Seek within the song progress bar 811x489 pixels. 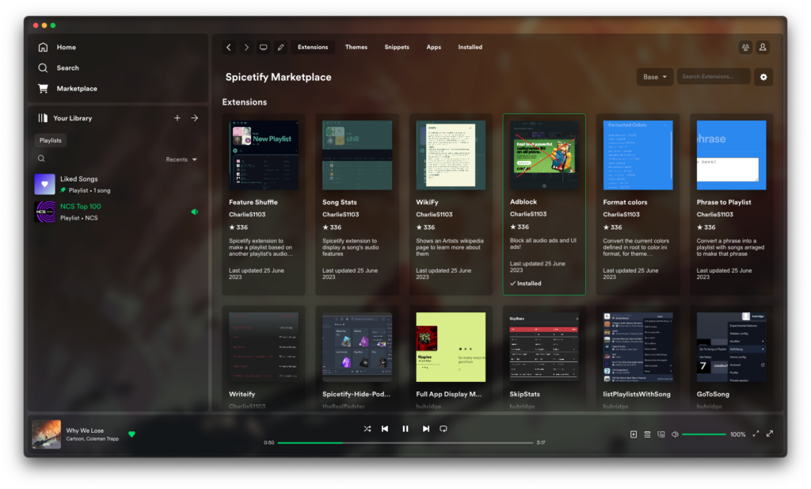[405, 443]
